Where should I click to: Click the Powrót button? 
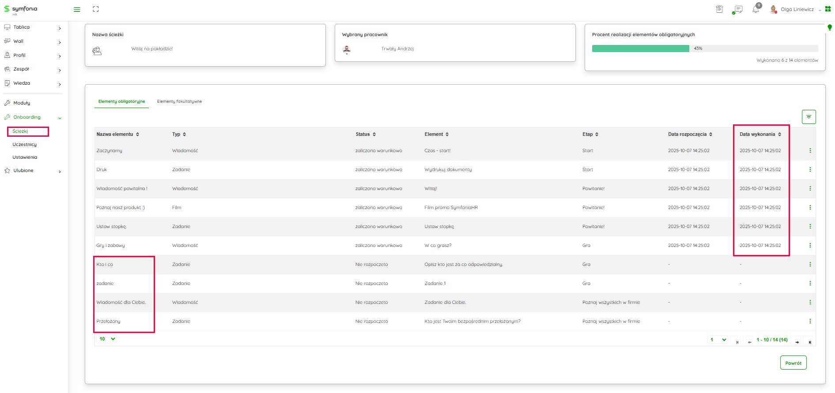(x=793, y=363)
